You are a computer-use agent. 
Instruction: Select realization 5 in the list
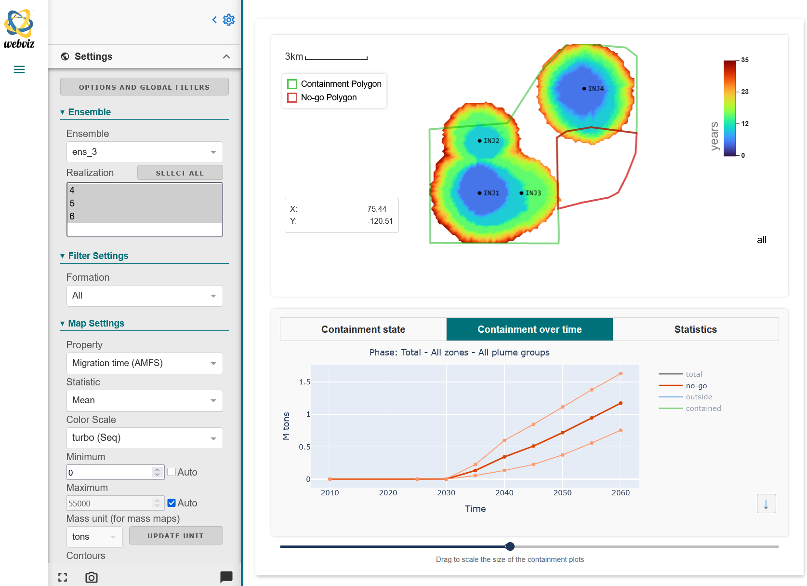pyautogui.click(x=72, y=203)
